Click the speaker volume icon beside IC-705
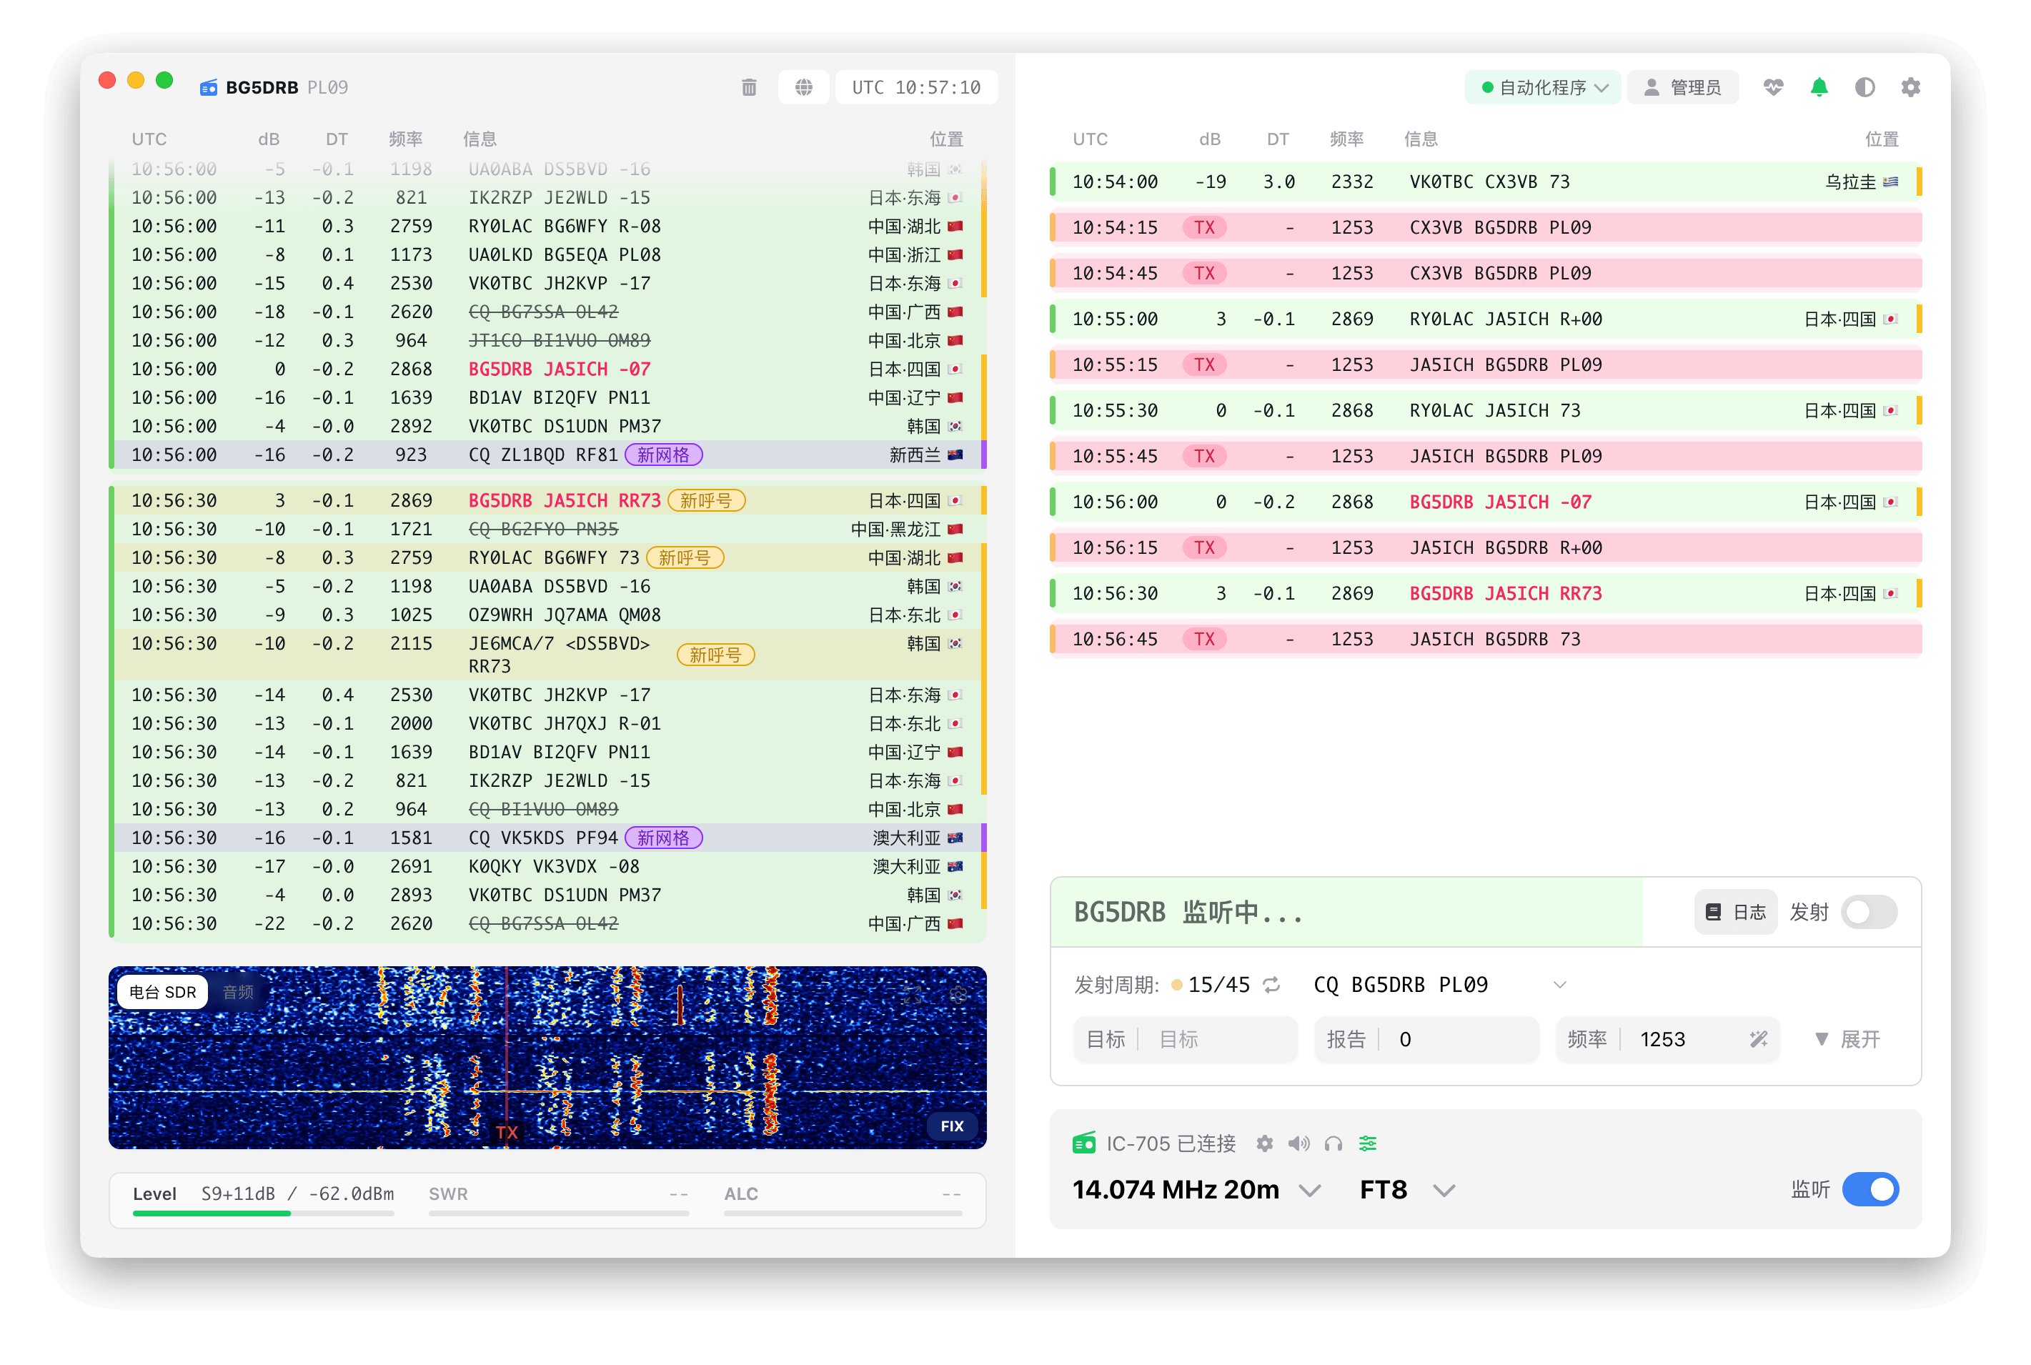Viewport: 2031px width, 1365px height. [1299, 1144]
